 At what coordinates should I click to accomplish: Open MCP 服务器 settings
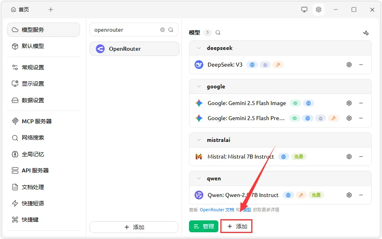[x=44, y=121]
